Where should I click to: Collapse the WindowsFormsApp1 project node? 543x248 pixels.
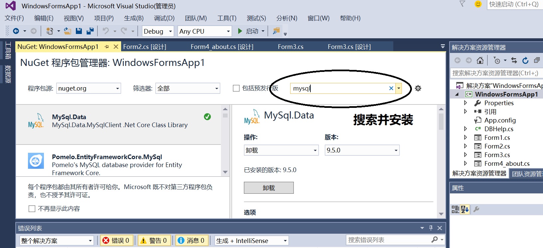tap(457, 94)
